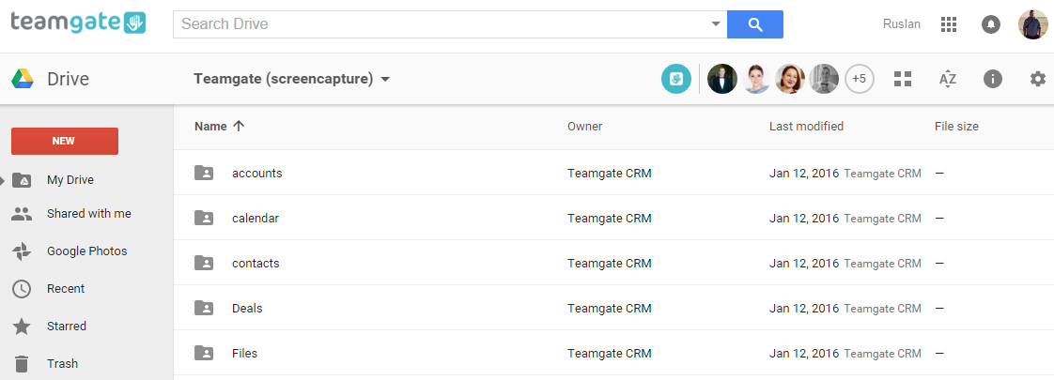
Task: Click Teamgate CRM owner in accounts row
Action: click(610, 174)
